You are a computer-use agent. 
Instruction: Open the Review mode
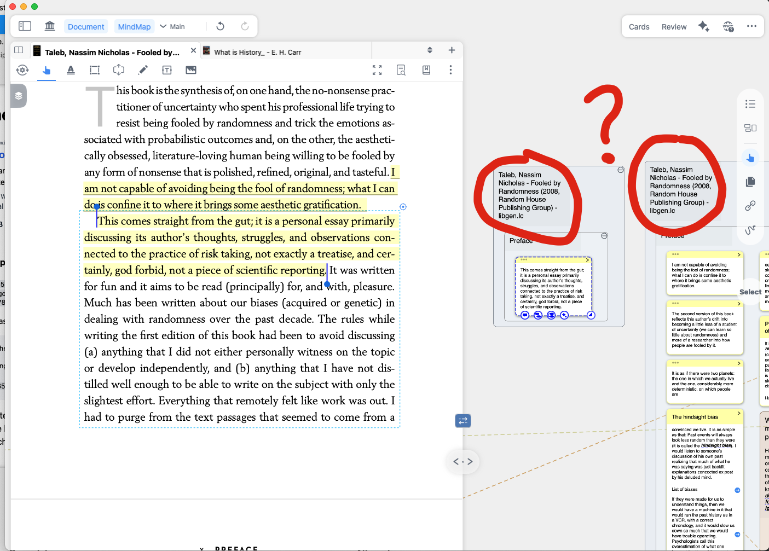(x=674, y=27)
